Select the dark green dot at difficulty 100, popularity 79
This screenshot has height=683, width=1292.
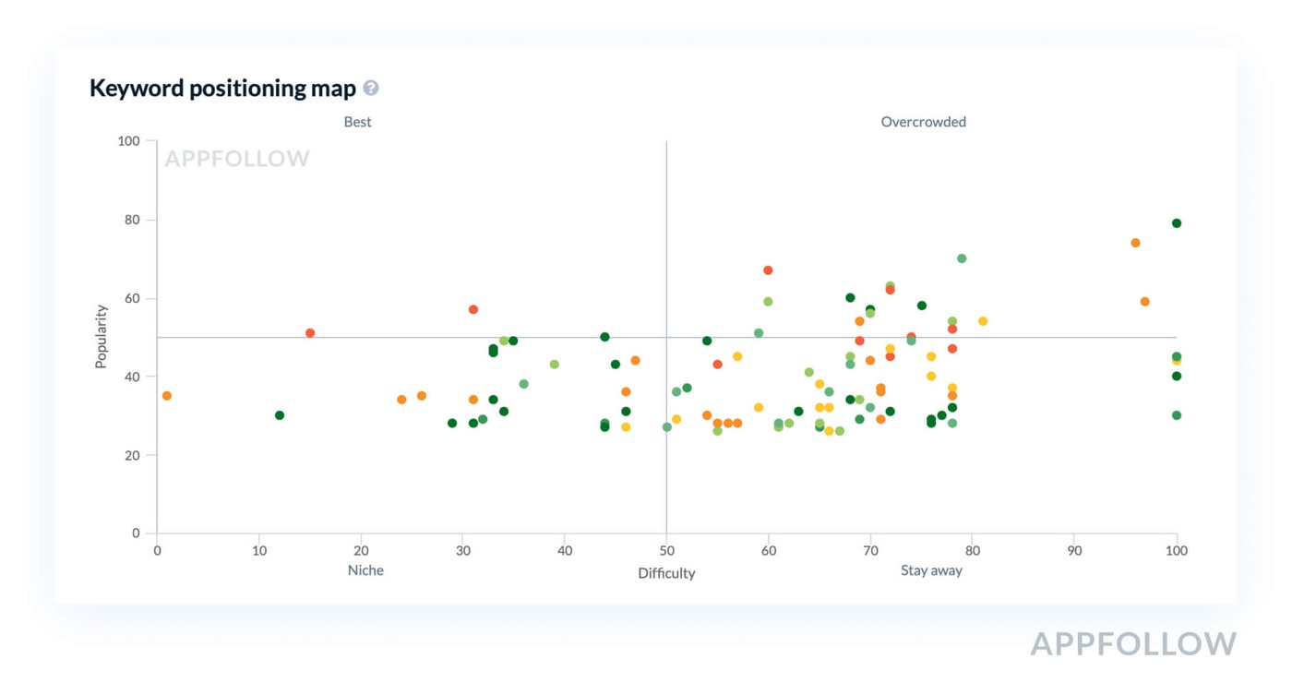[1177, 223]
